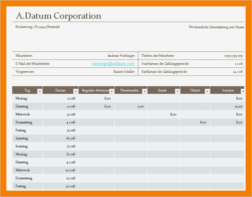This screenshot has width=252, height=197.
Task: Click the Mitarbeiter: label cell
Action: tap(24, 56)
